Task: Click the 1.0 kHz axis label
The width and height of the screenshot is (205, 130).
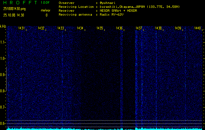Action: click(x=3, y=58)
